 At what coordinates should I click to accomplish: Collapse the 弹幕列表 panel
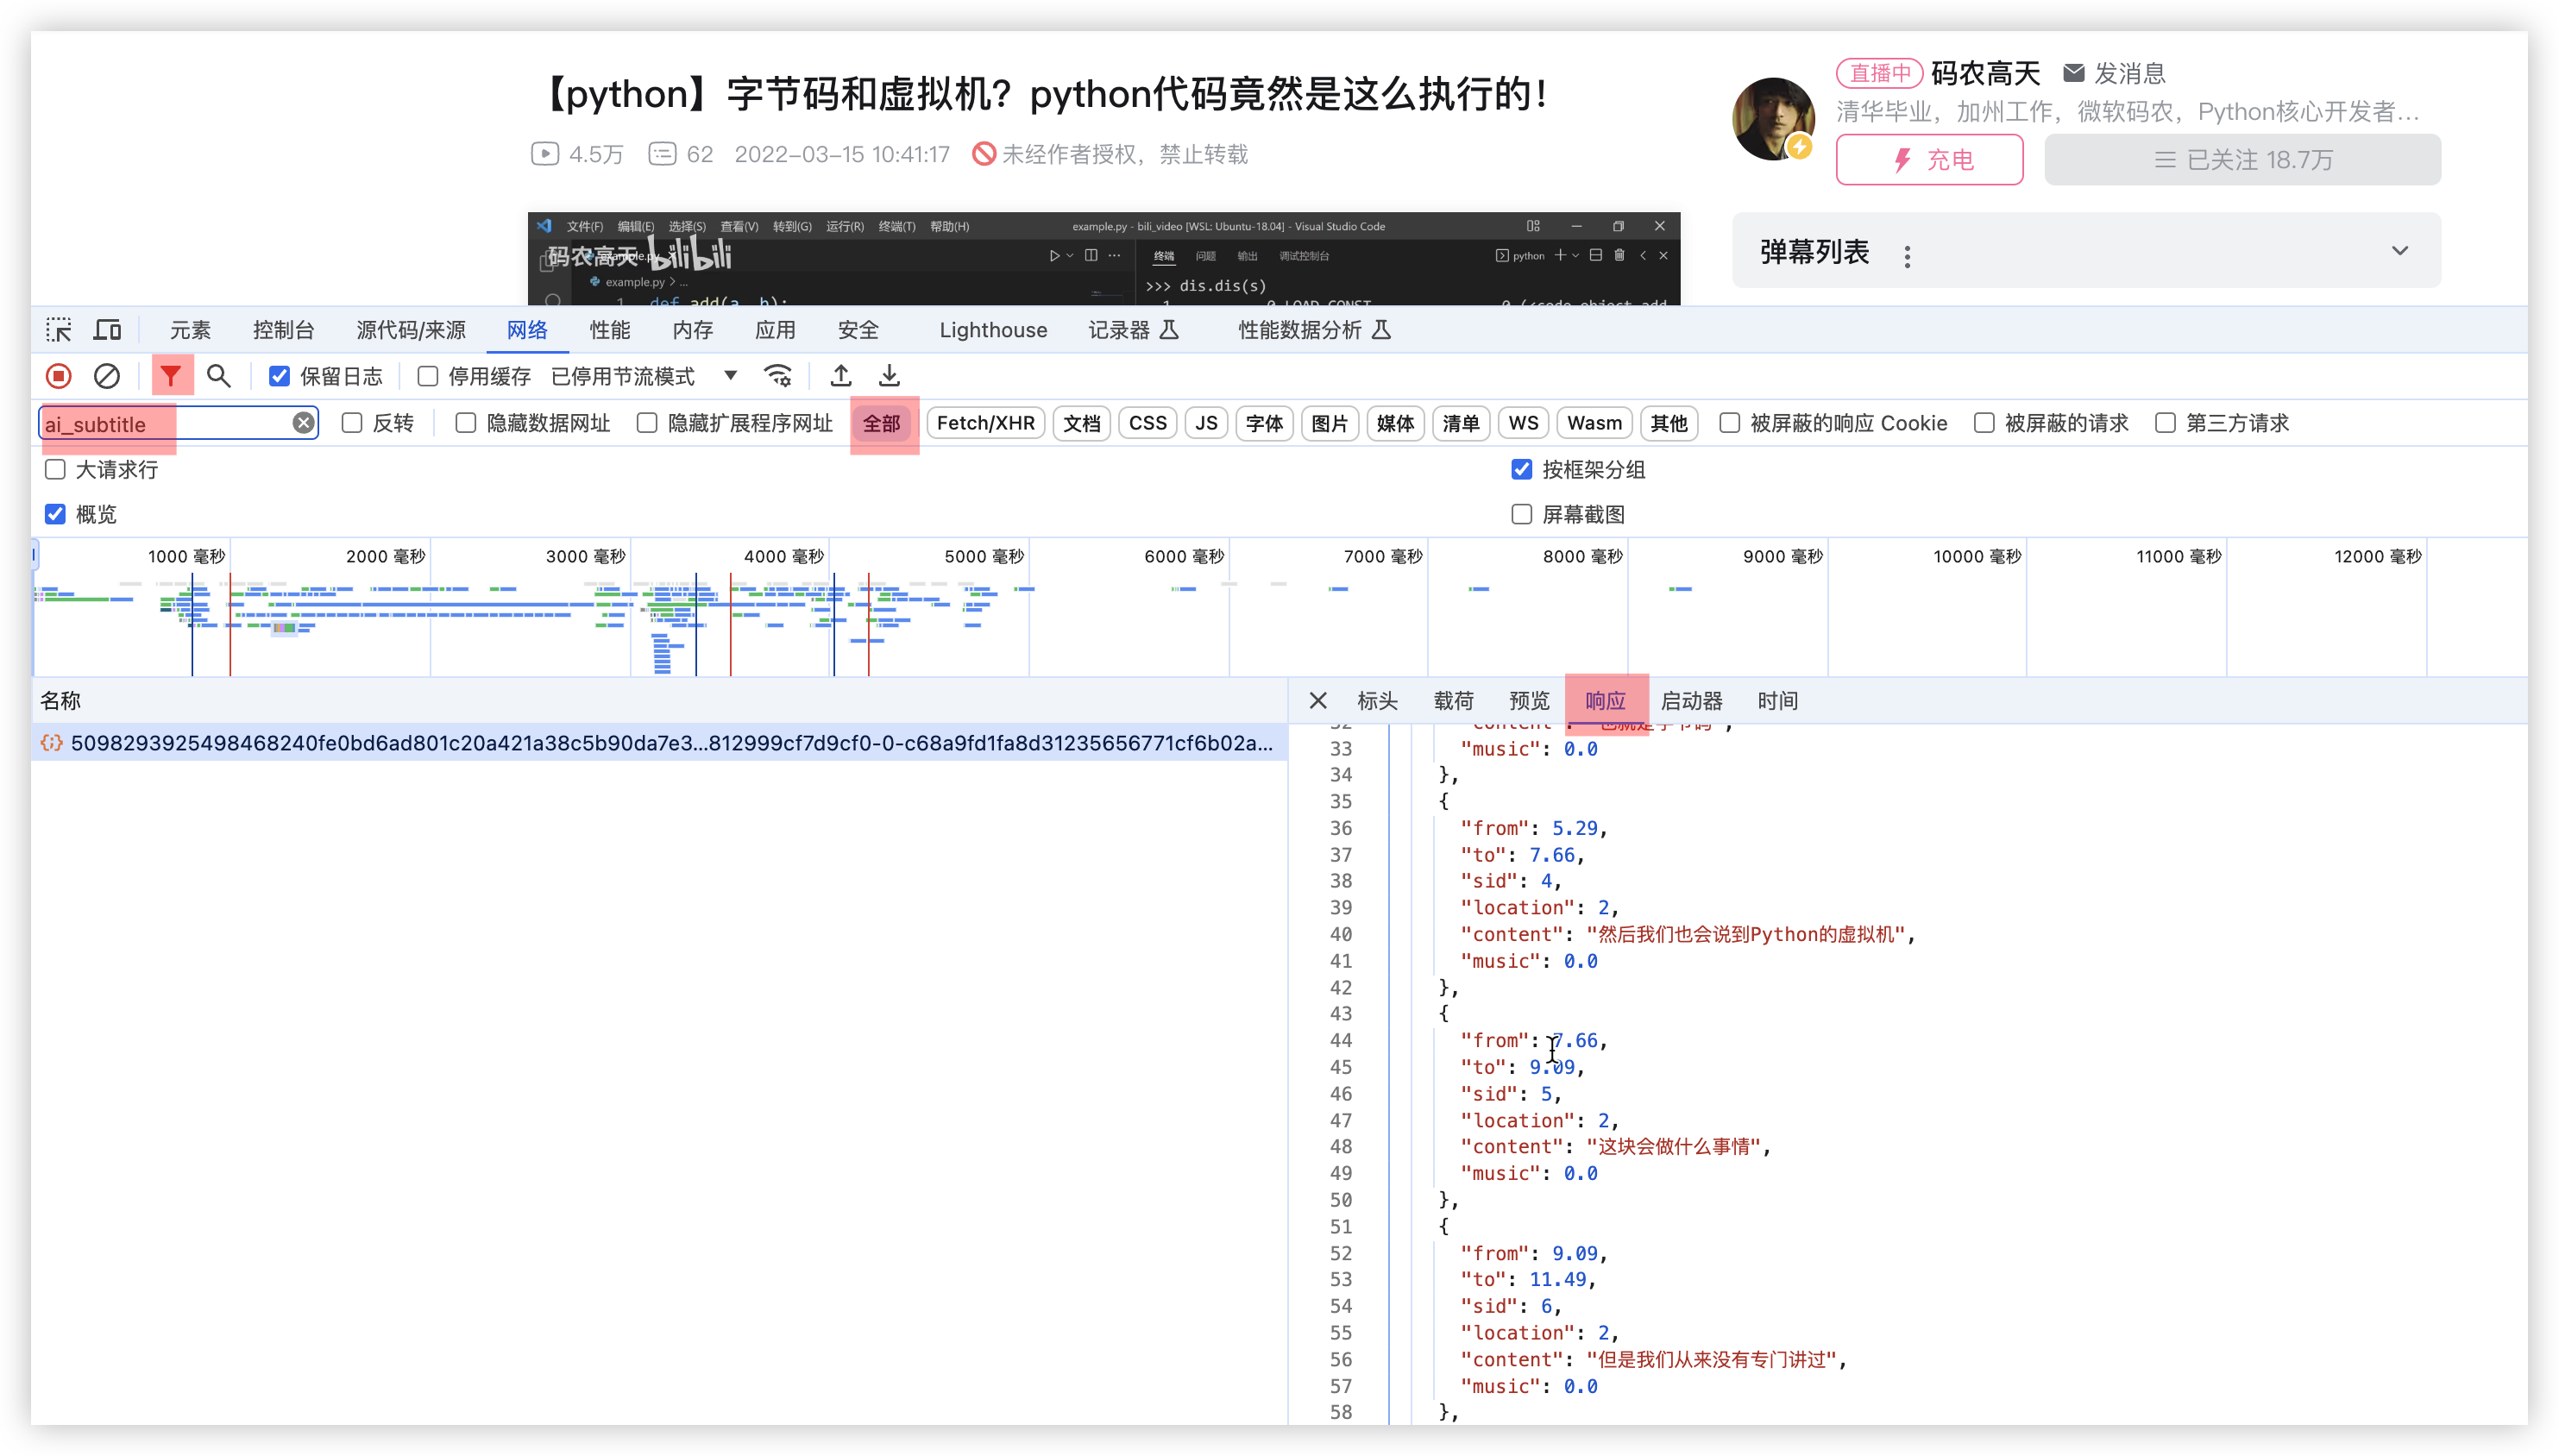2401,250
